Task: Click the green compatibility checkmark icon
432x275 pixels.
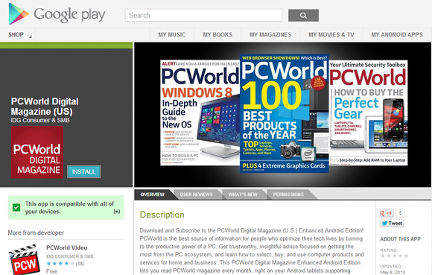Action: point(16,207)
